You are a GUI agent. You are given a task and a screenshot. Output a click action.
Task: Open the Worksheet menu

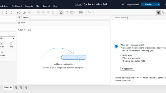click(x=4, y=6)
